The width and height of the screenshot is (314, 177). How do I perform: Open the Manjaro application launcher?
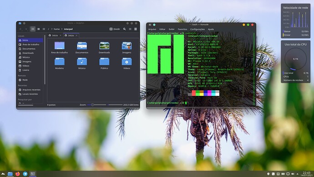tap(3, 174)
